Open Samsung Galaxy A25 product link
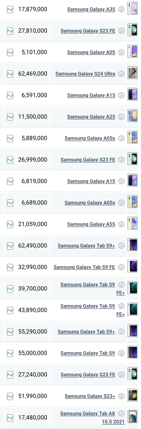This screenshot has height=429, width=141. 91,117
